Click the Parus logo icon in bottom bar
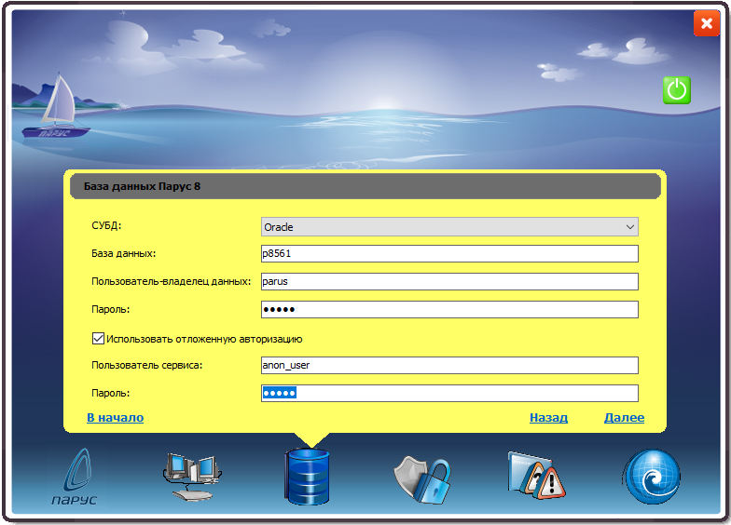731x525 pixels. (75, 477)
